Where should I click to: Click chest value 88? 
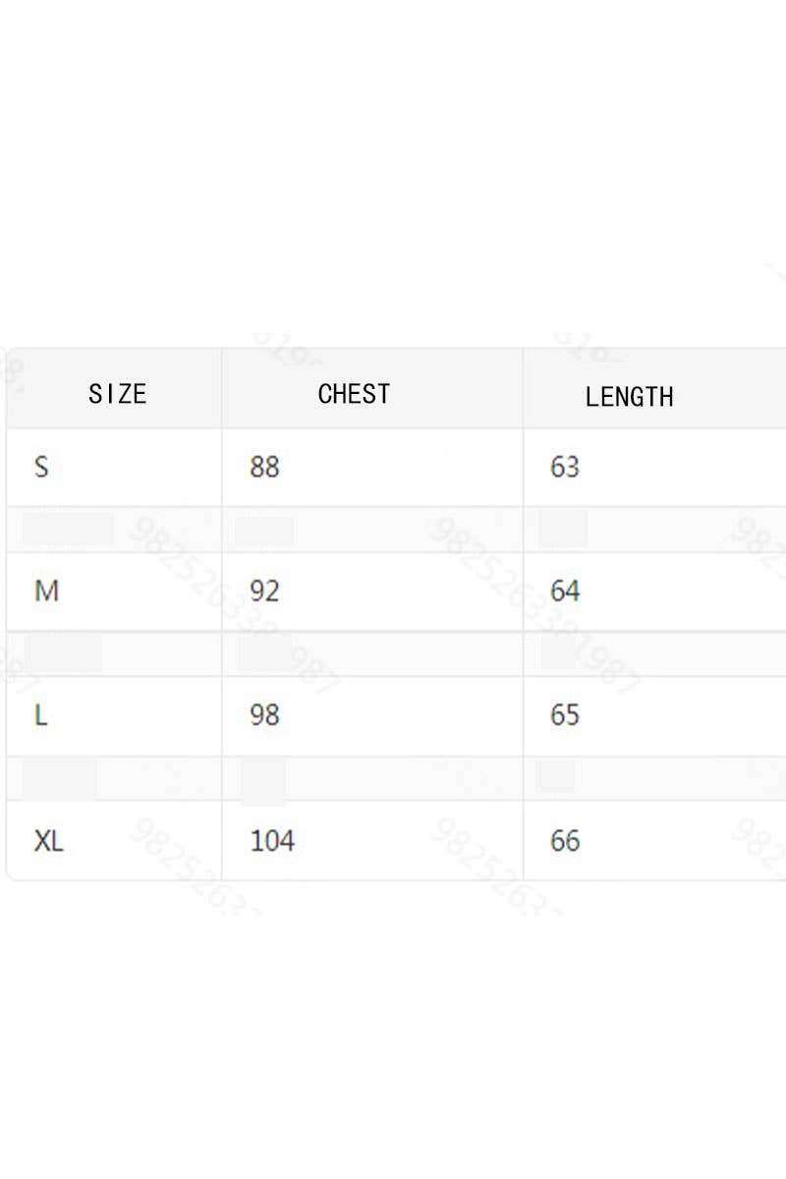[x=264, y=467]
